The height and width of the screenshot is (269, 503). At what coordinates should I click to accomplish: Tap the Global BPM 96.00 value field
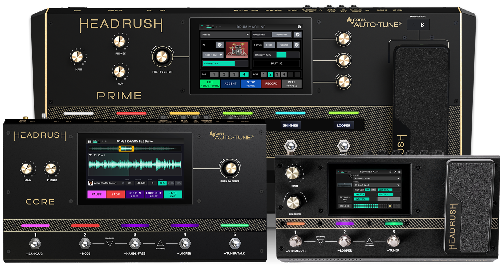[281, 34]
